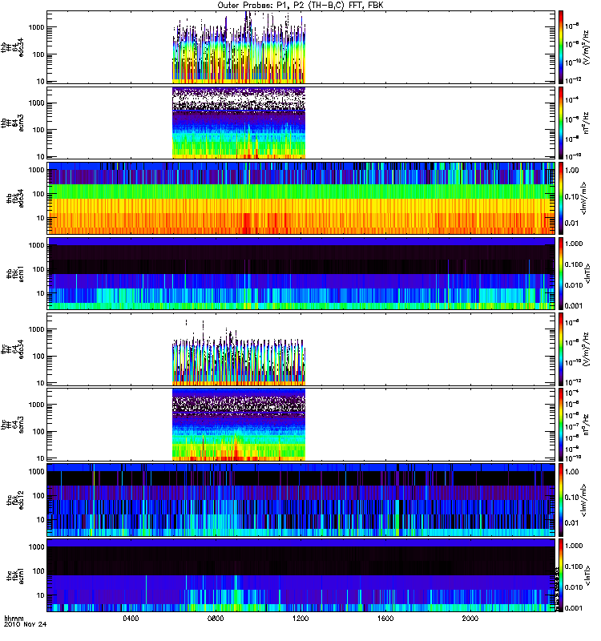Click the '10' frequency tick of thb fbk edc34 panel

tap(41, 218)
